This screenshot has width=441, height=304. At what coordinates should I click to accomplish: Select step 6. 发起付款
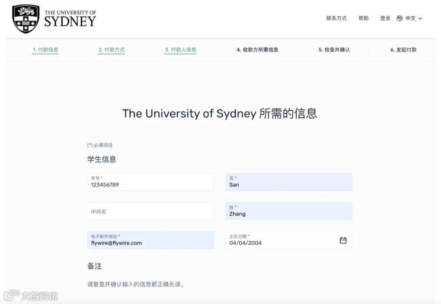point(403,50)
